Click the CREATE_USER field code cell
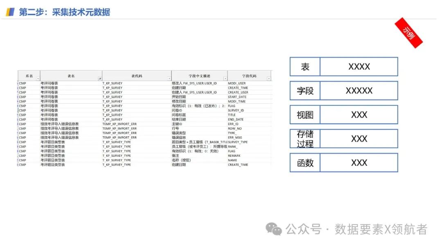The width and height of the screenshot is (442, 247). tap(250, 92)
